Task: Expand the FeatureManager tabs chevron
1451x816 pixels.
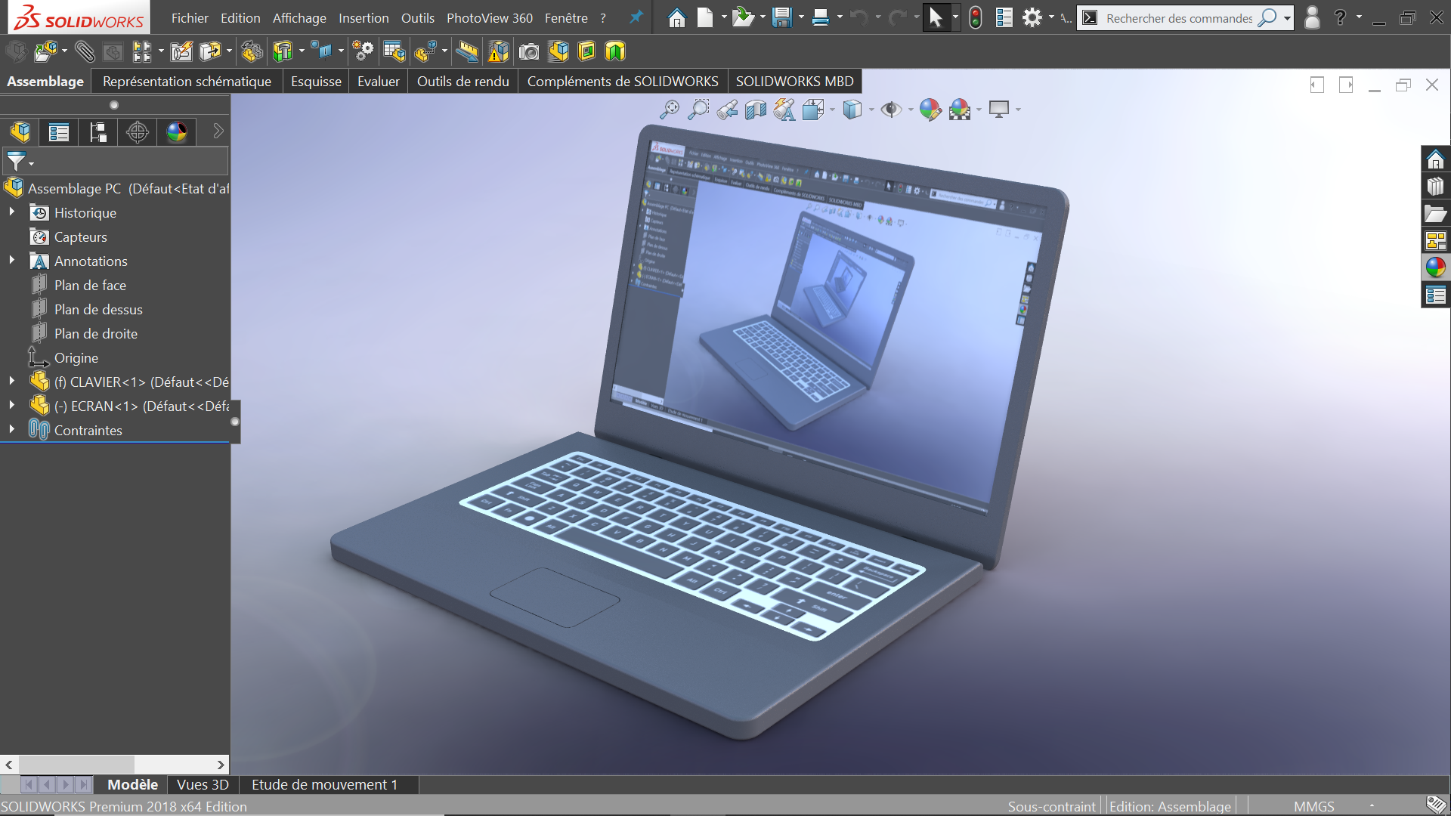Action: (218, 131)
